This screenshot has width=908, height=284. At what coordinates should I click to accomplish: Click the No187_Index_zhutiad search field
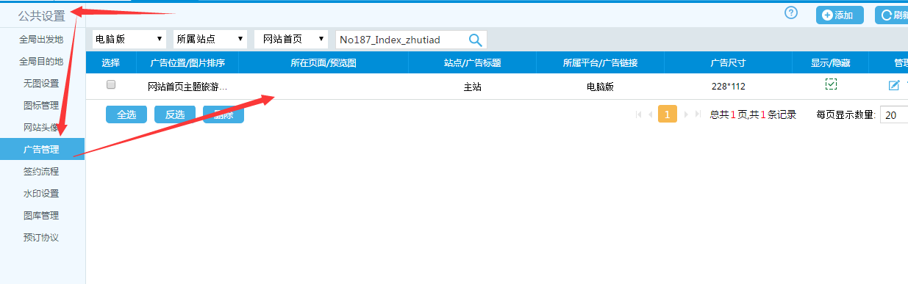click(402, 40)
